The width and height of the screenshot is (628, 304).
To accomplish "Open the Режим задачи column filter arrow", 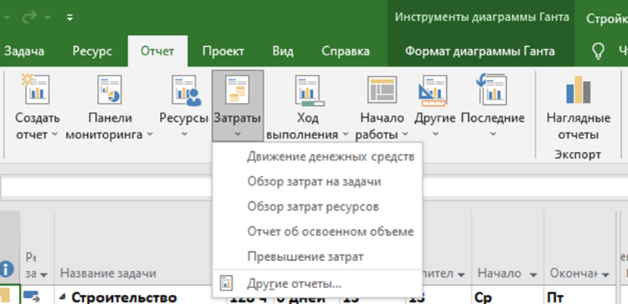I will (44, 275).
